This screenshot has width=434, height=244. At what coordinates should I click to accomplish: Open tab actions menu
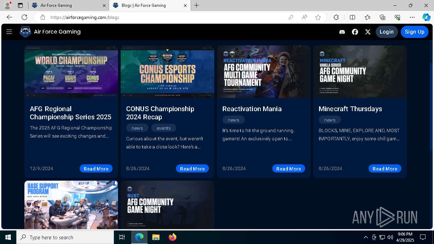(x=20, y=5)
